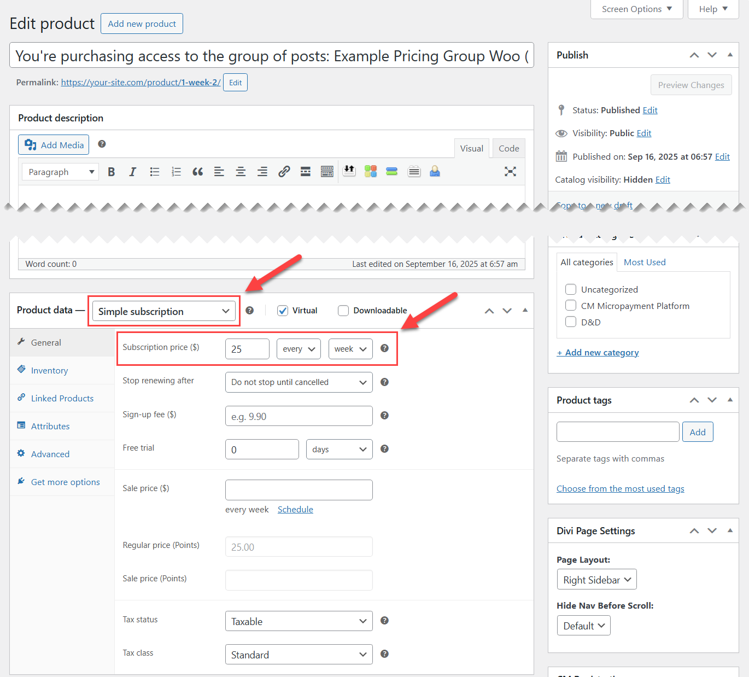Enter distraction-free fullscreen writing mode
The width and height of the screenshot is (749, 677).
pos(510,171)
